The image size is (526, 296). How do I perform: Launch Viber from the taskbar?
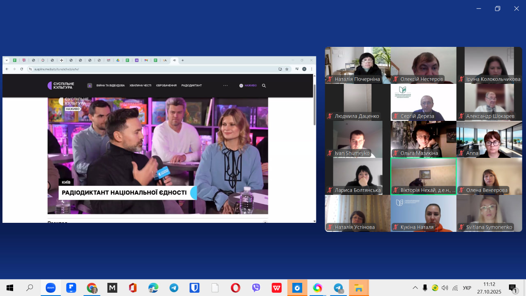point(256,288)
